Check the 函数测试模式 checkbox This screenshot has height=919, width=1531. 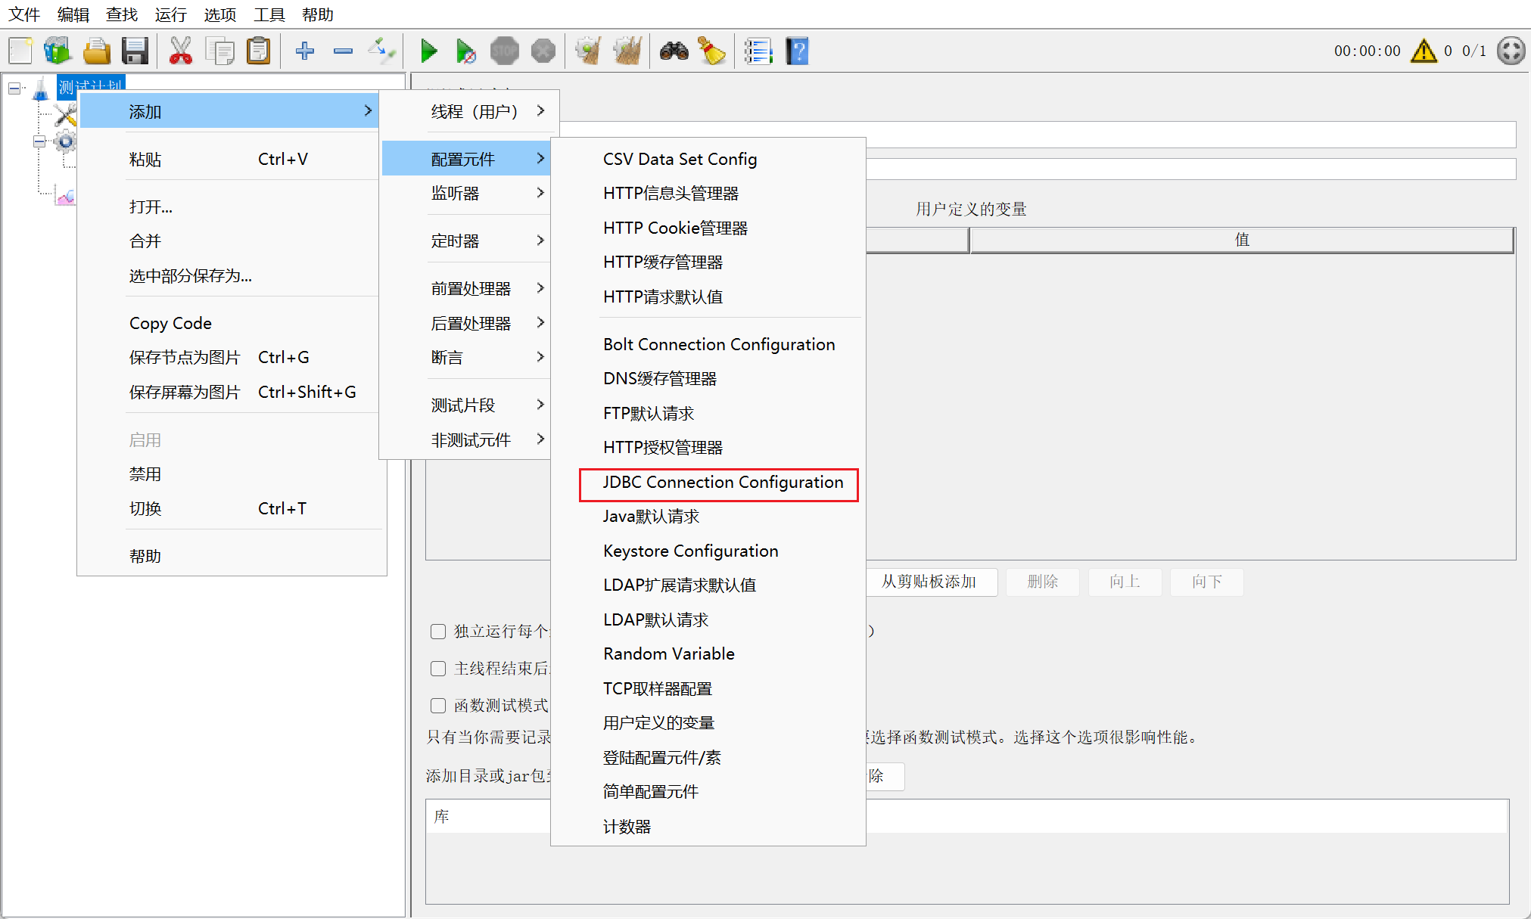438,706
